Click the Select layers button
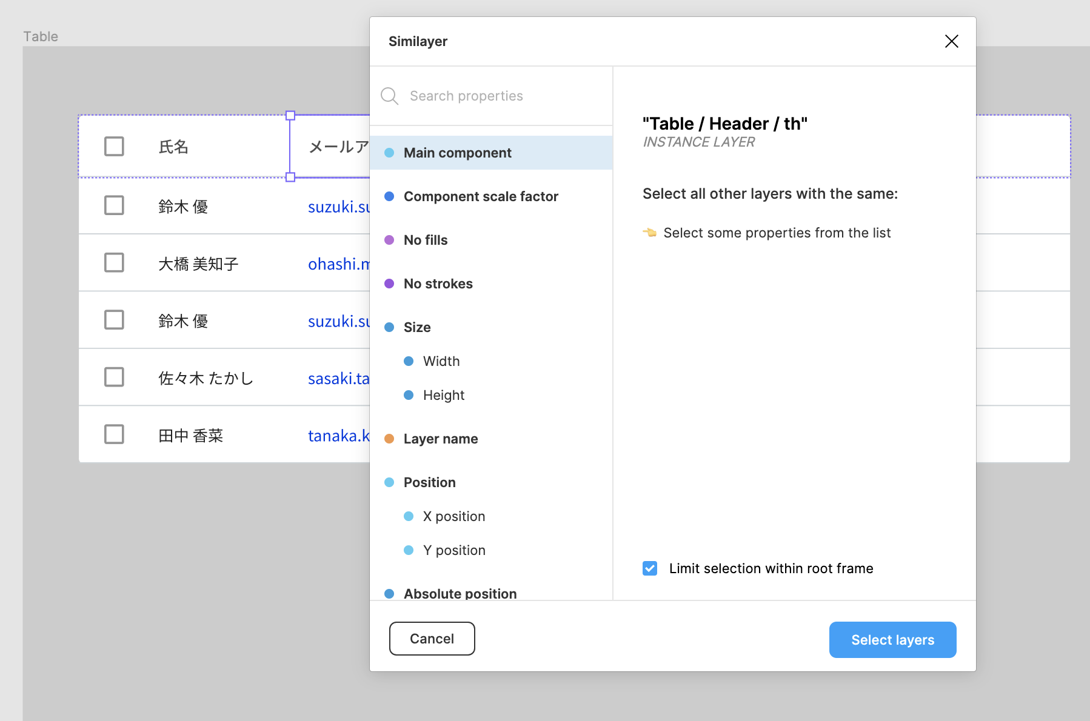 tap(892, 640)
